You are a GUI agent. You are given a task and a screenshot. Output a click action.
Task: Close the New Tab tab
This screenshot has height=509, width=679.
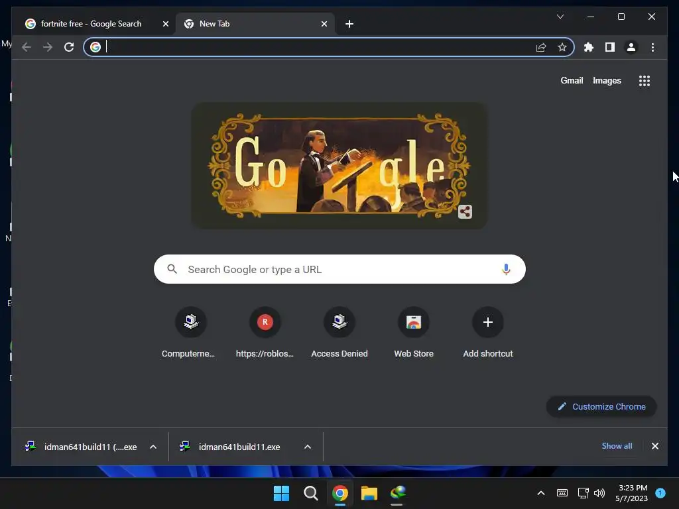(x=324, y=24)
